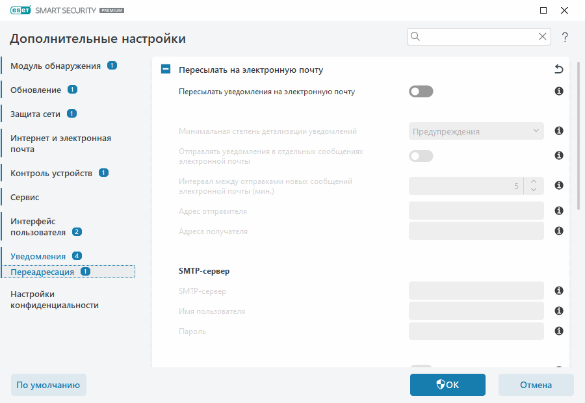Toggle the switch below the Пароль field
The width and height of the screenshot is (585, 403).
[x=421, y=367]
